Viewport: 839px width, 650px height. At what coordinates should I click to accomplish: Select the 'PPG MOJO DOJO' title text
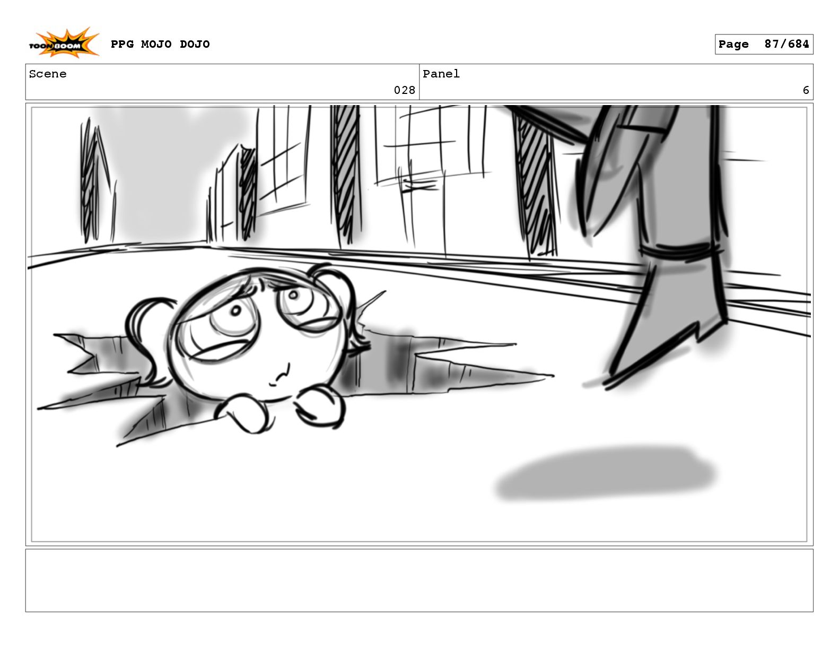pos(160,44)
